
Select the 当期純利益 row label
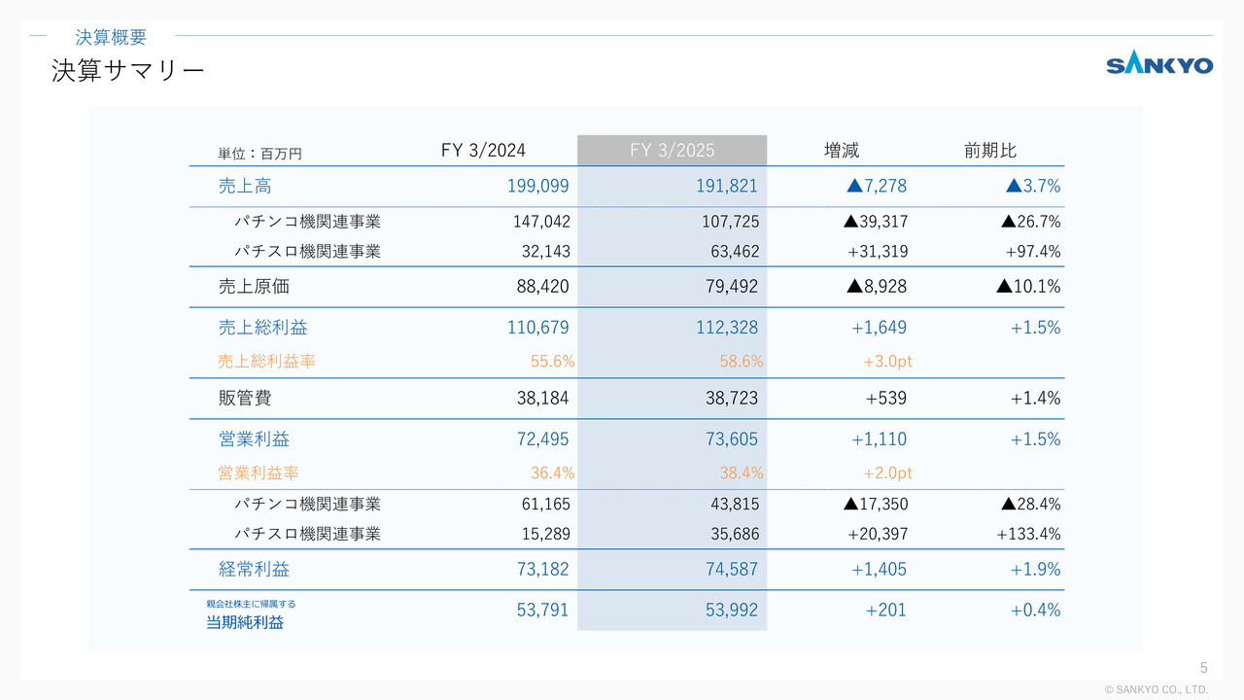pyautogui.click(x=245, y=622)
